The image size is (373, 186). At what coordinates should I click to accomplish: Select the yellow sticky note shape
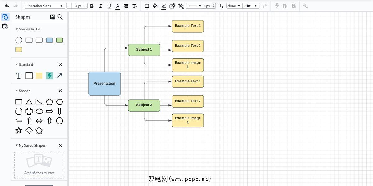pos(39,76)
